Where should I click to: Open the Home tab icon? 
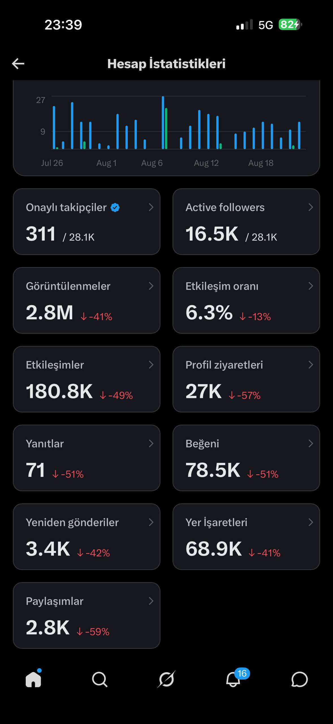(34, 679)
